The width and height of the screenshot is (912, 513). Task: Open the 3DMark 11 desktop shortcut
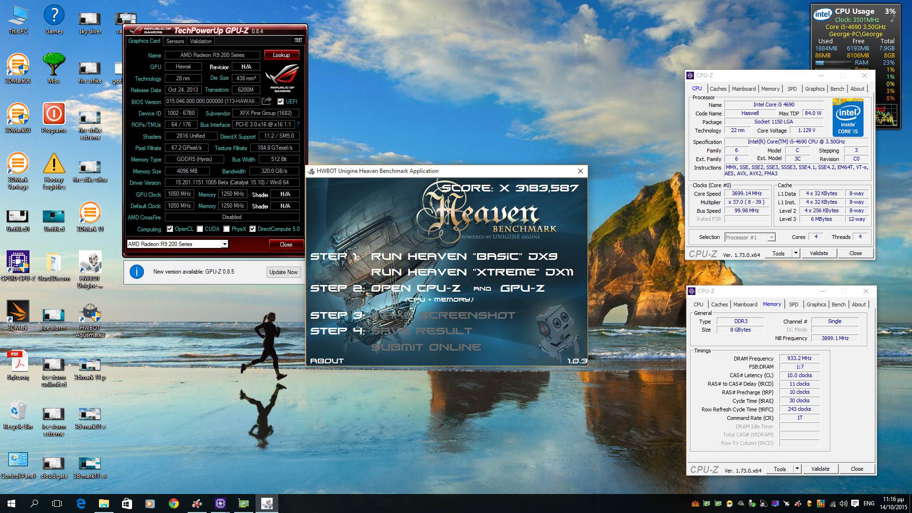tap(90, 217)
